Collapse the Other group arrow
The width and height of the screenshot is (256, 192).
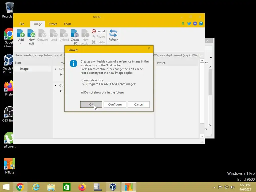55,85
